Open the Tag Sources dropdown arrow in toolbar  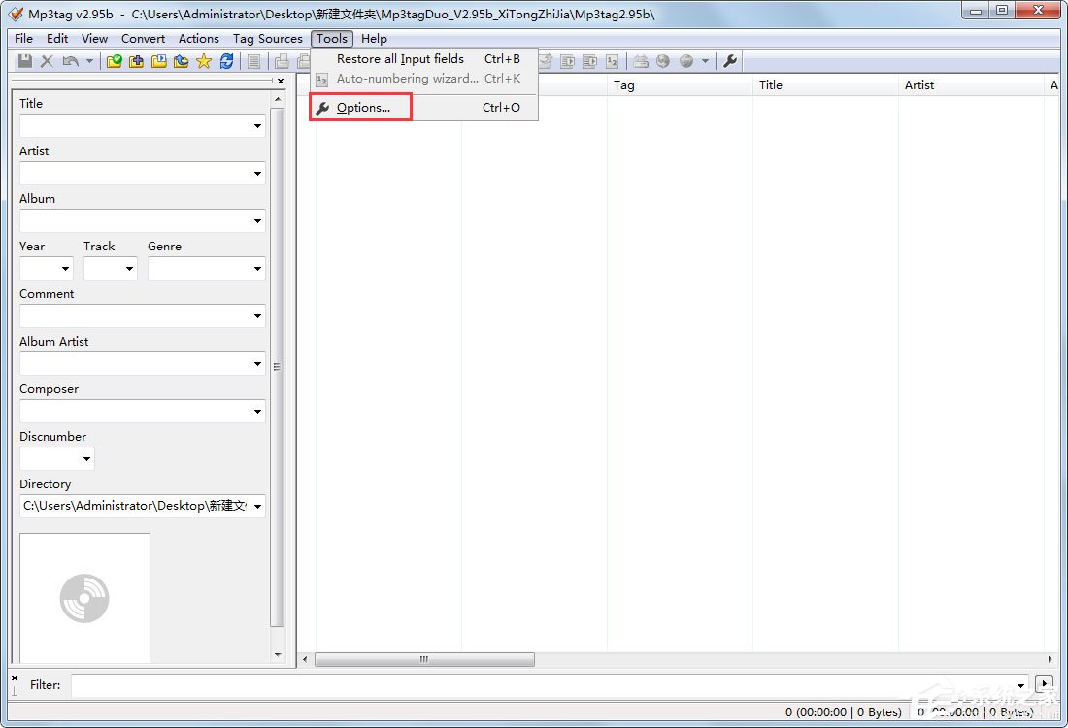click(x=705, y=61)
